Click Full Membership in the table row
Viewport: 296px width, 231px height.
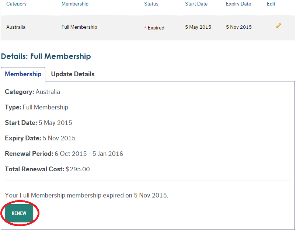click(x=79, y=27)
